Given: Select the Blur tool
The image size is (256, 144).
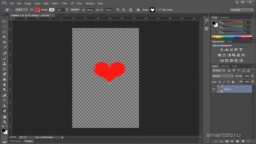Looking at the screenshot, I should pyautogui.click(x=4, y=84).
